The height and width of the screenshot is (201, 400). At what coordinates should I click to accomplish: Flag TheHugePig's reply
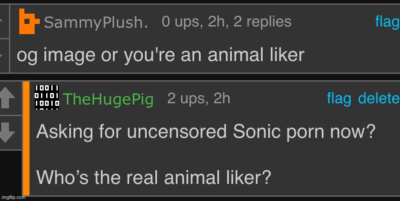click(x=339, y=99)
